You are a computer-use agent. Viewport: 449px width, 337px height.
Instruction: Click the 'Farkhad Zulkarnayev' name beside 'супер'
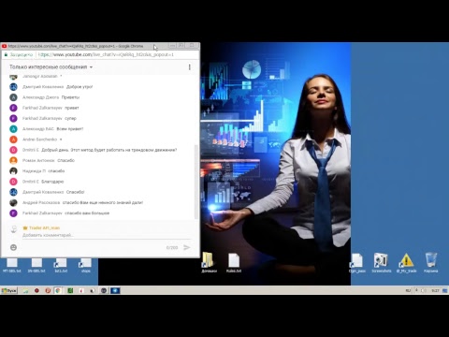42,118
